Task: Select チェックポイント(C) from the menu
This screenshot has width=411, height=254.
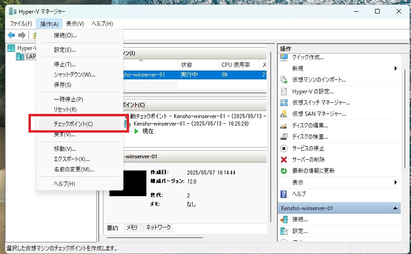Action: [x=73, y=124]
